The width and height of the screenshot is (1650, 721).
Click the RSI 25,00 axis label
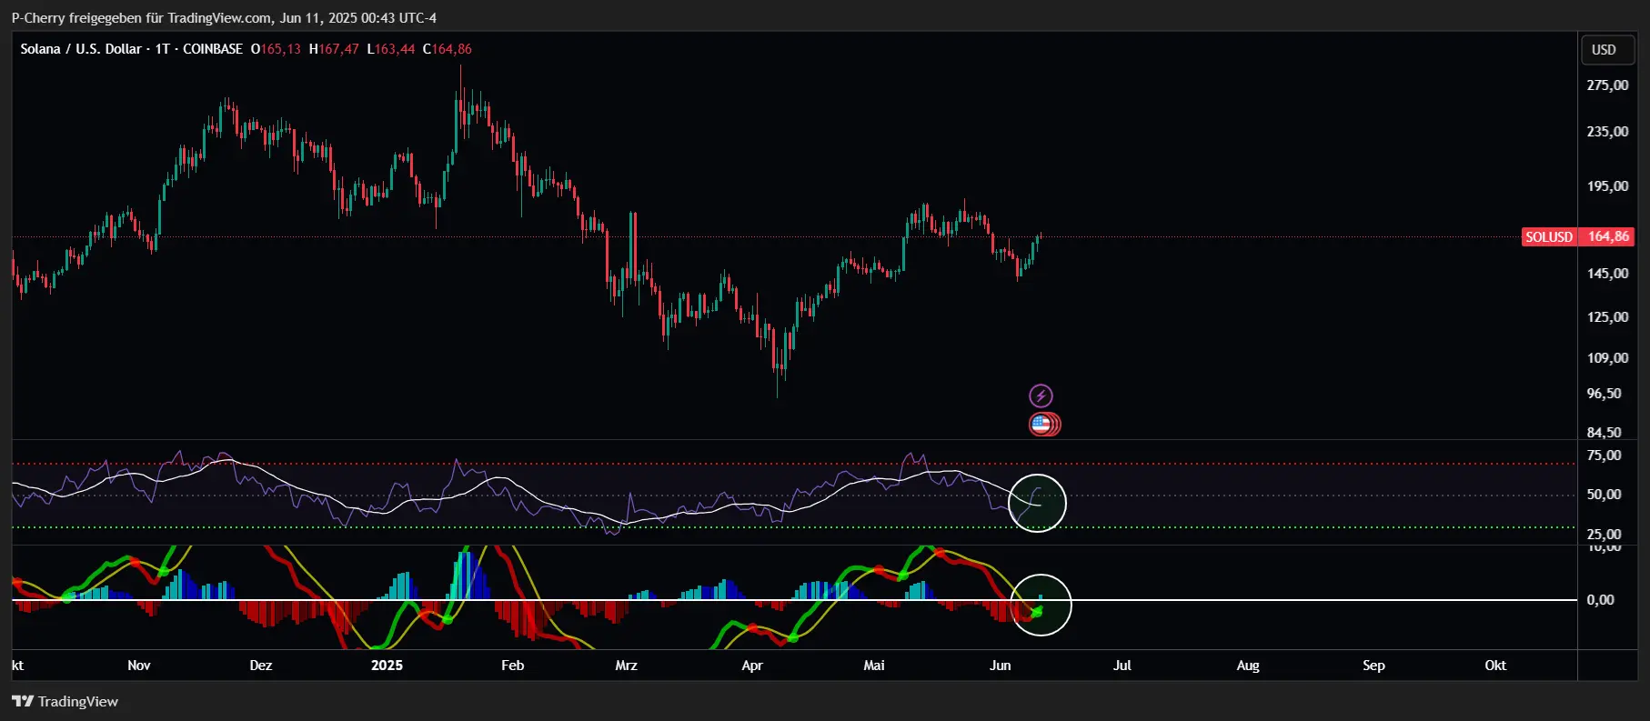coord(1604,535)
